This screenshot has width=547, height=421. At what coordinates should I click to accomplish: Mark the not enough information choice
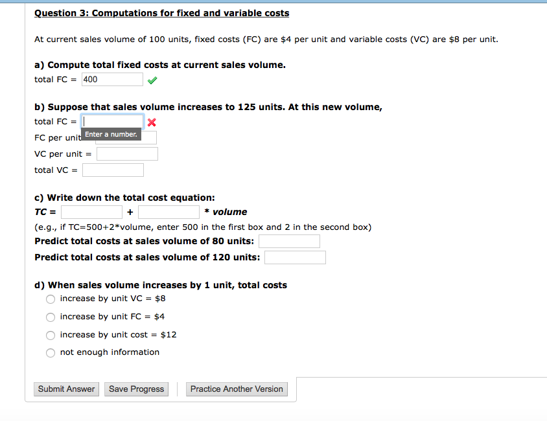[x=51, y=352]
